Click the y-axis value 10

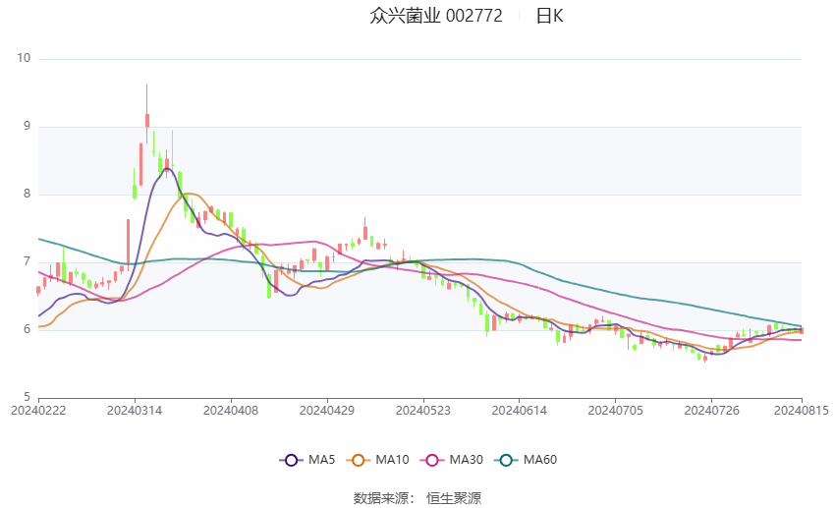coord(24,58)
